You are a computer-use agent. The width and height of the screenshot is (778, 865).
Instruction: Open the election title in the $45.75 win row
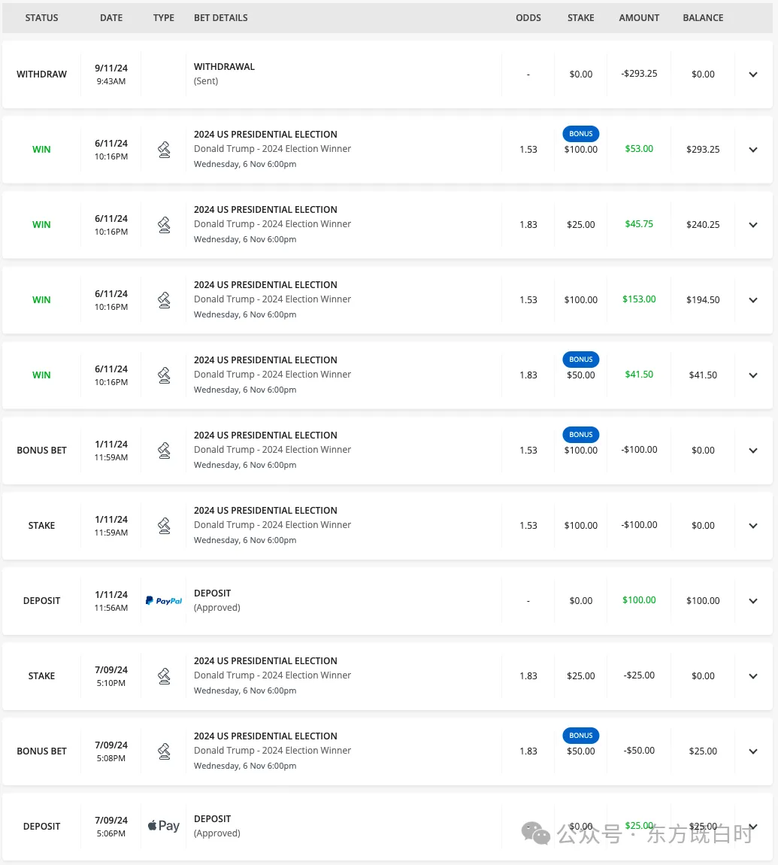(x=265, y=210)
